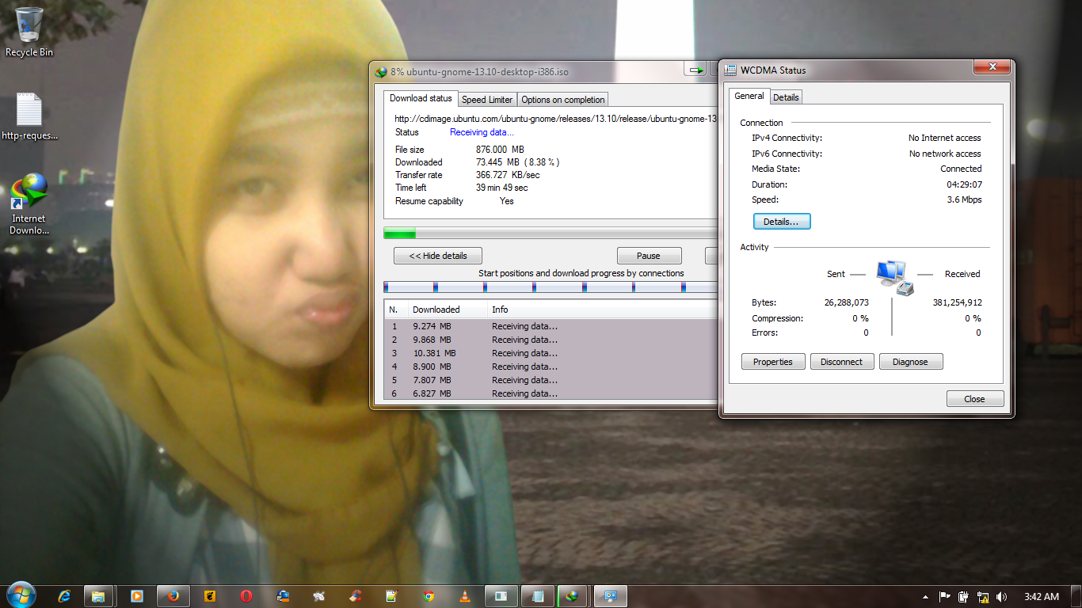
Task: Click the N. column header
Action: click(396, 310)
